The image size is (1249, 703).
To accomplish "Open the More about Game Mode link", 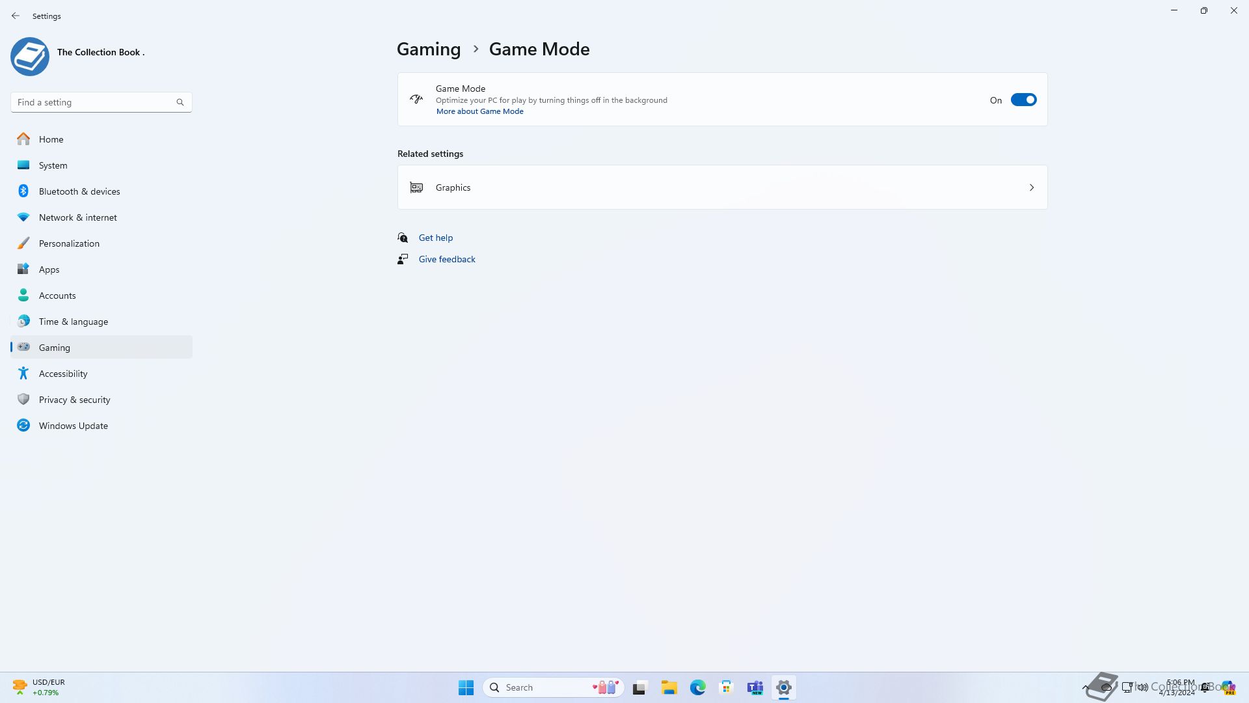I will pyautogui.click(x=479, y=111).
